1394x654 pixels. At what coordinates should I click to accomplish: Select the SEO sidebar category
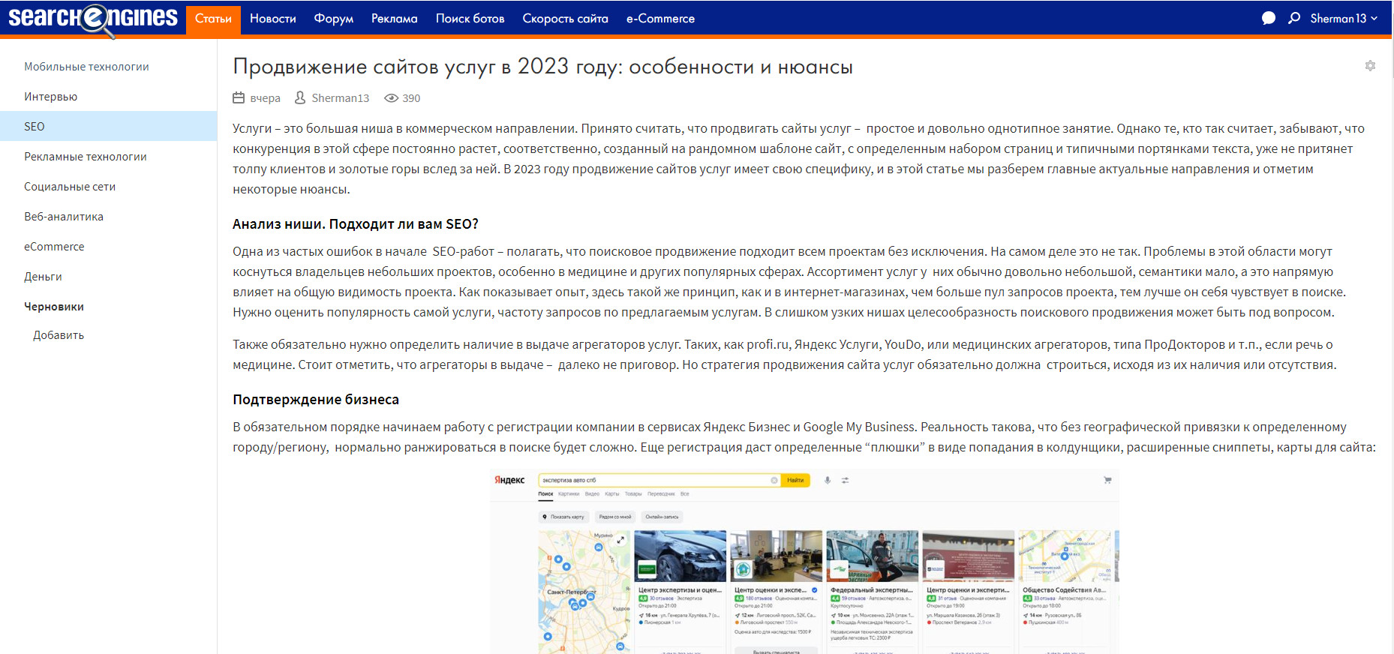click(109, 126)
